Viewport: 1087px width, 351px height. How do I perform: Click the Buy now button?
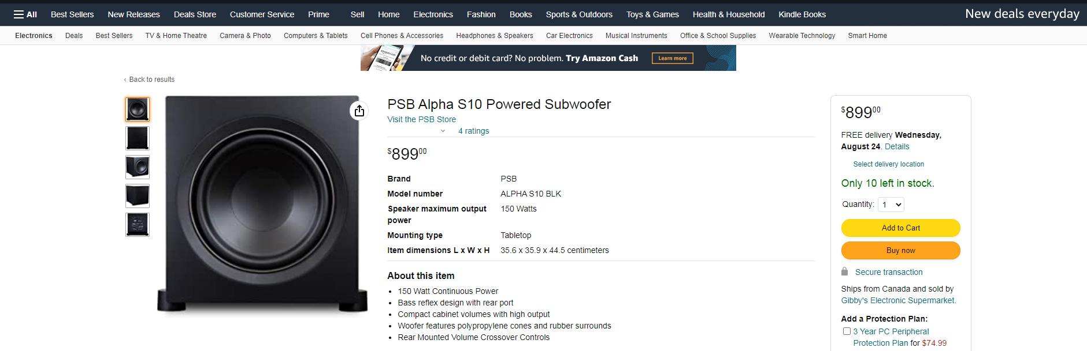click(900, 250)
